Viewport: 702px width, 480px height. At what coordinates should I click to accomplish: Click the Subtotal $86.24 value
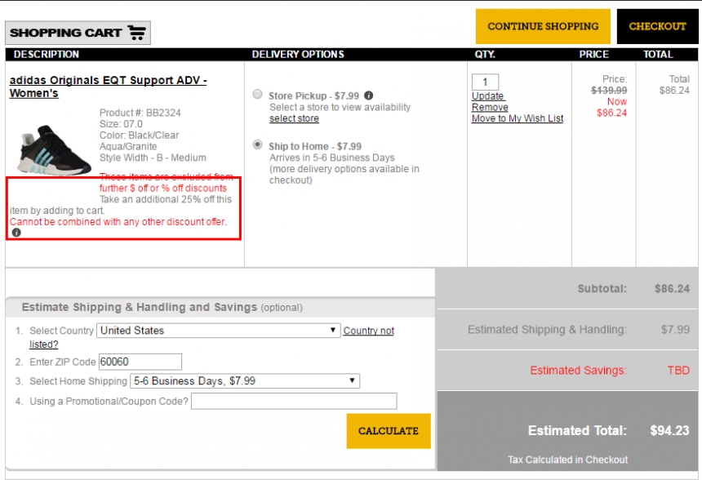[x=672, y=289]
